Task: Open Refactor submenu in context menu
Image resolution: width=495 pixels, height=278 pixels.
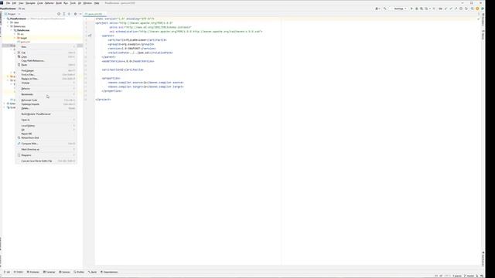Action: [46, 89]
